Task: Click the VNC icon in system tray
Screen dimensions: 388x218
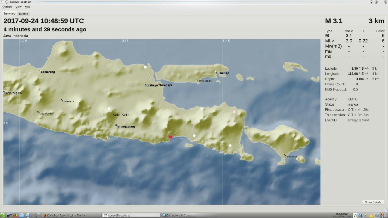Action: point(355,215)
